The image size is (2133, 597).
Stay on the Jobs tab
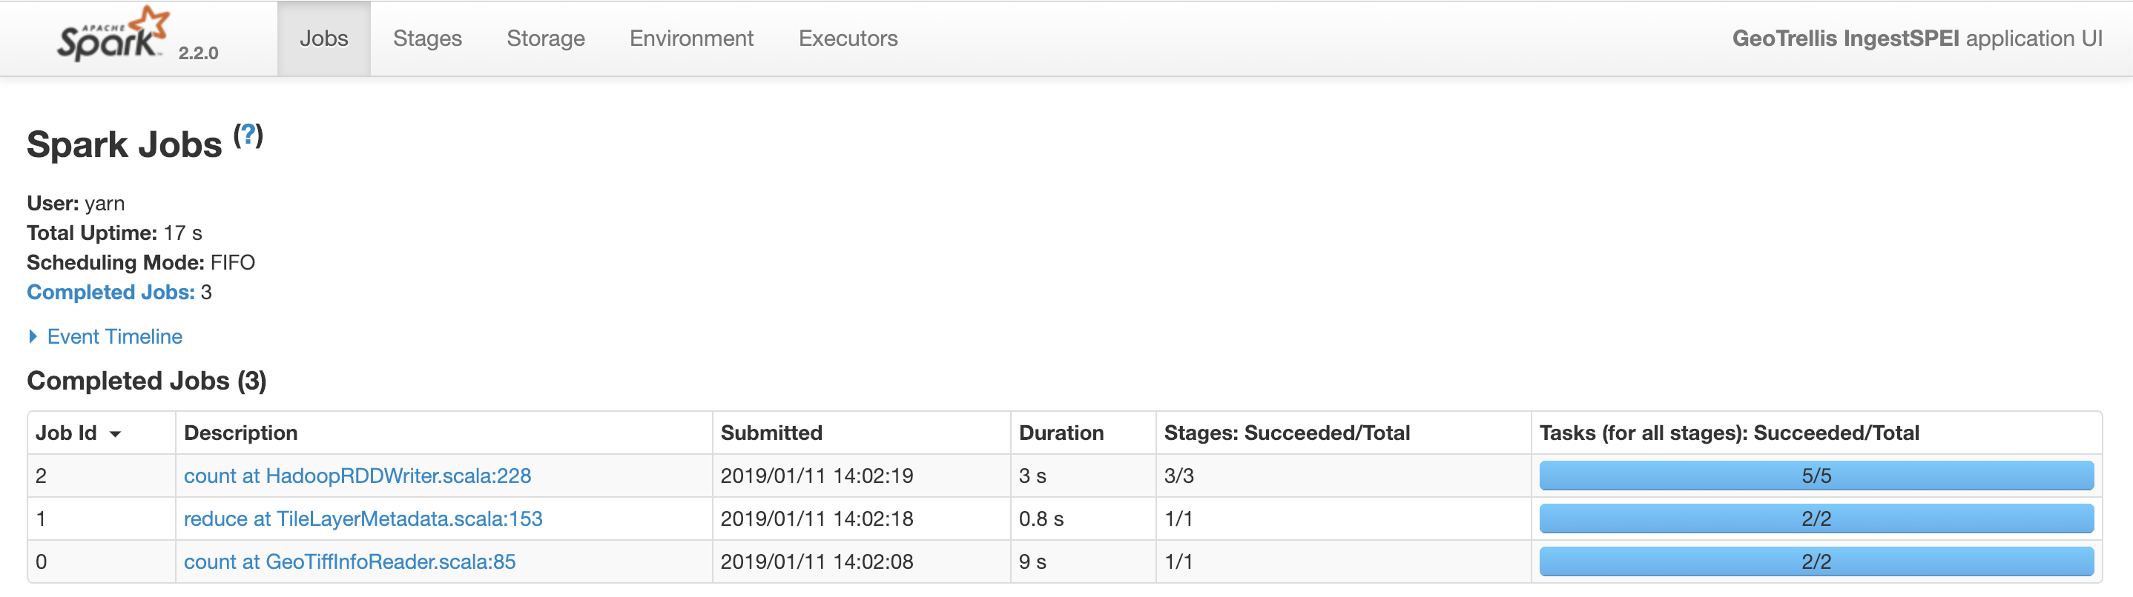click(323, 37)
